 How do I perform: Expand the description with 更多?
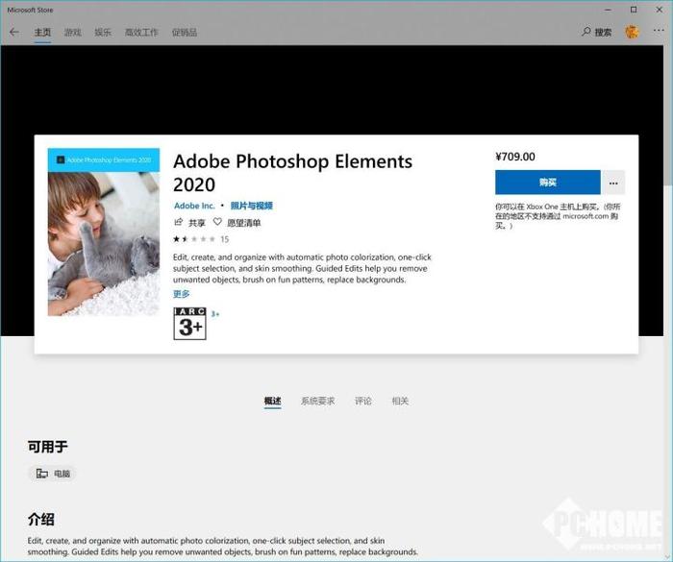coord(181,294)
